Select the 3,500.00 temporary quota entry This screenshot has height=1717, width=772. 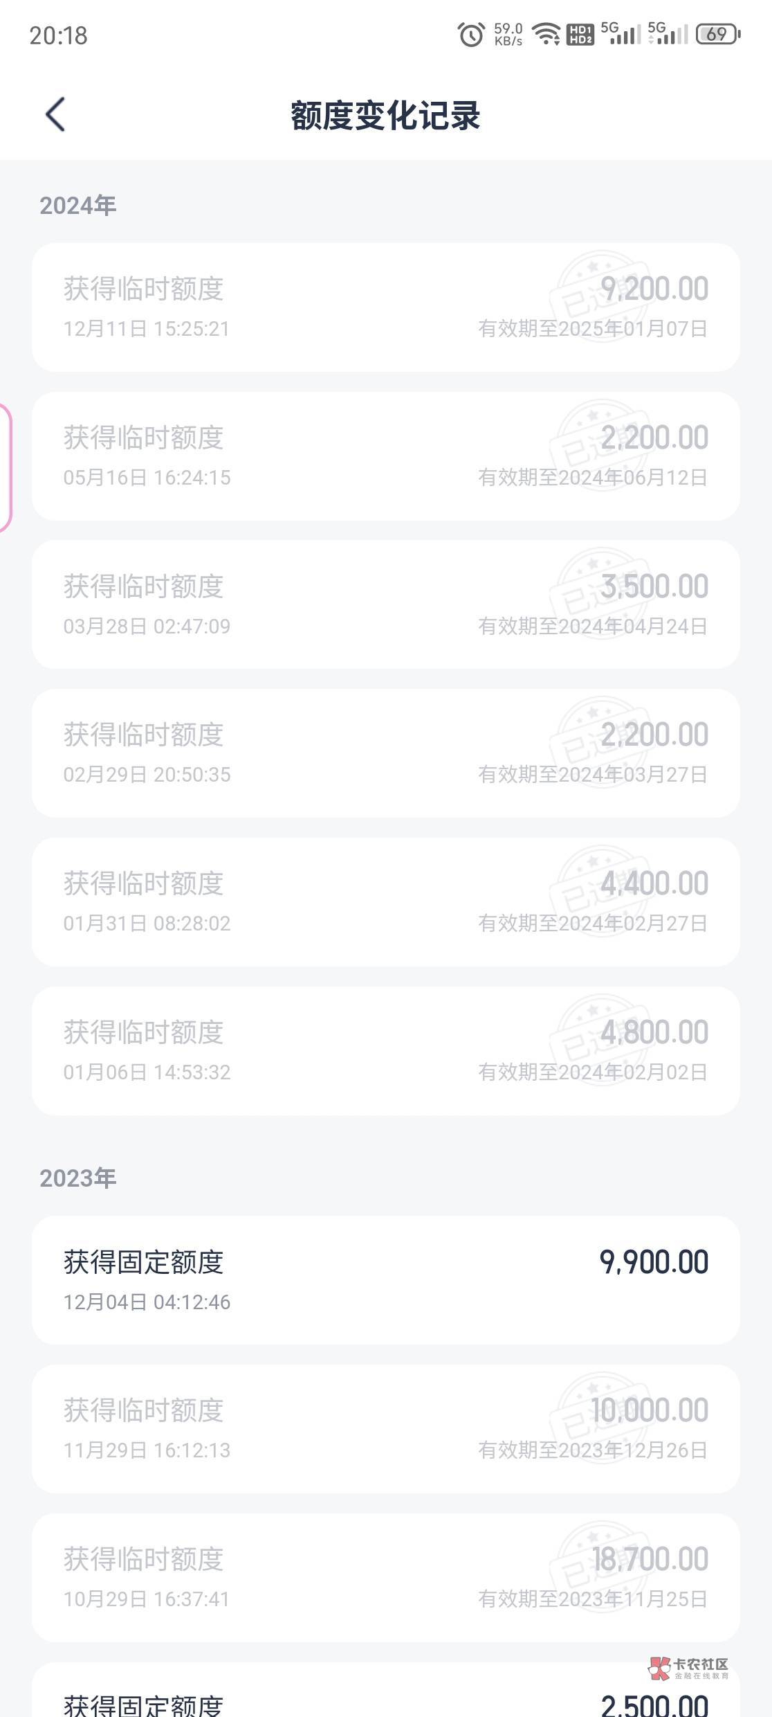coord(386,604)
